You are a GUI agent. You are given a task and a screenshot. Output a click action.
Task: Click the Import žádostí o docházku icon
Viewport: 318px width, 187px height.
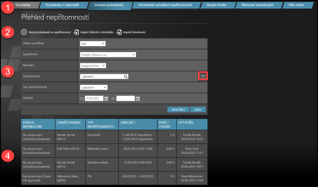point(76,32)
